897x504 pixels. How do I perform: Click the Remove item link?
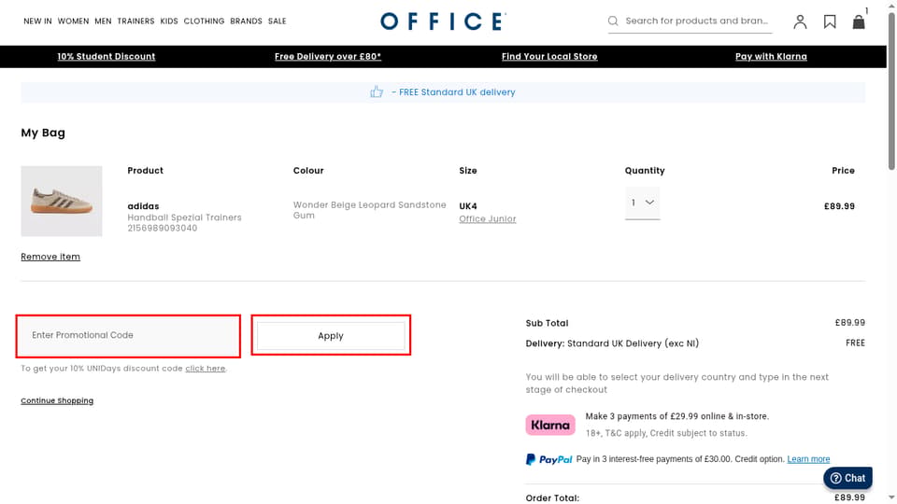50,258
